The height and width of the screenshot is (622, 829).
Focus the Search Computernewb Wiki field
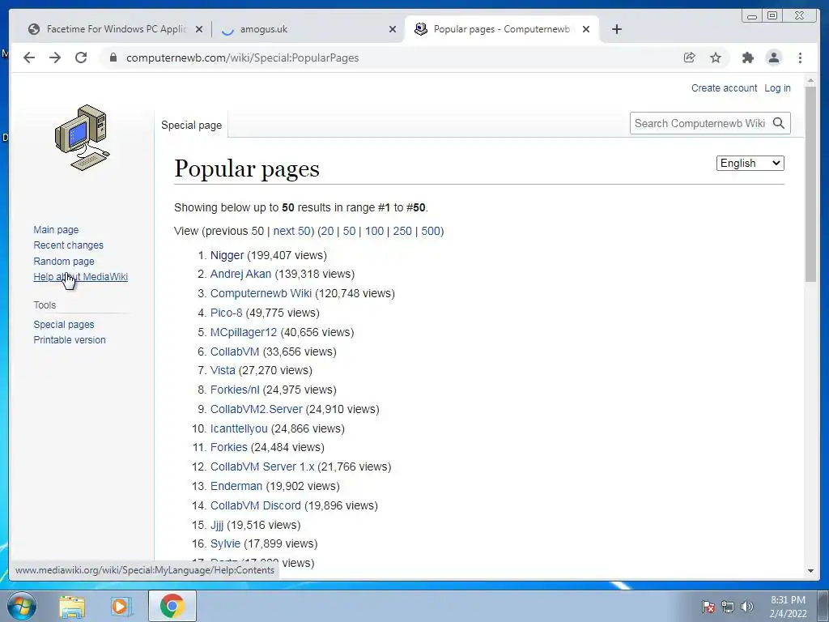tap(699, 123)
